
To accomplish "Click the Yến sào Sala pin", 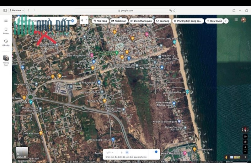I will point(113,139).
